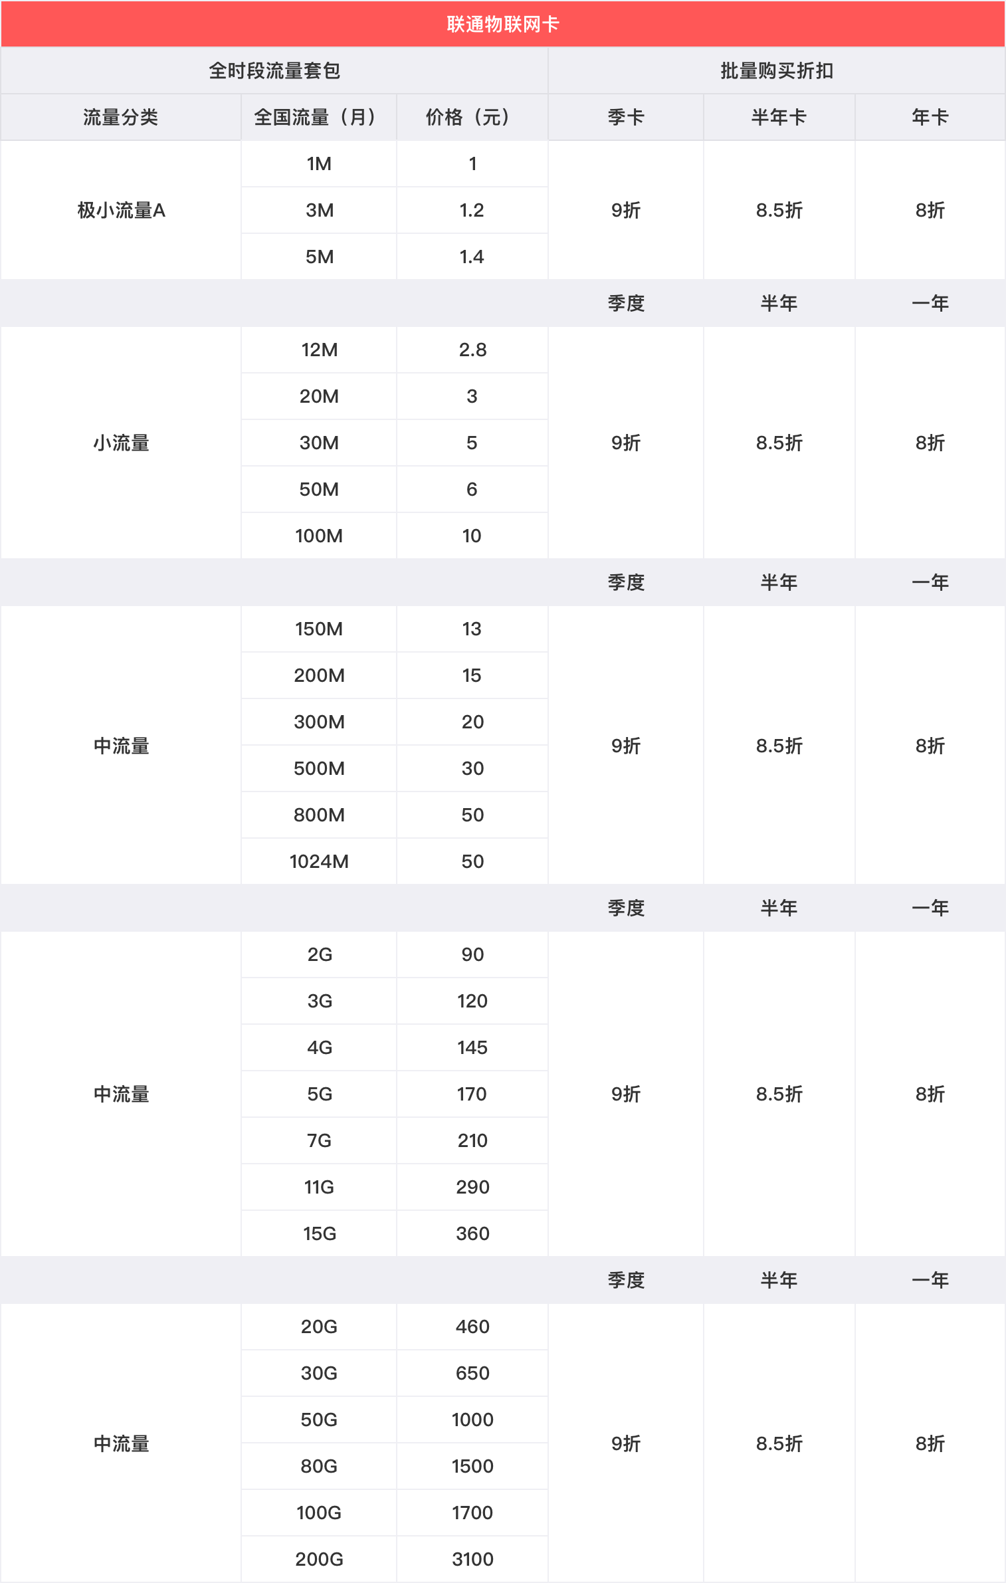
Task: Click the 145 price cell
Action: 472,1047
